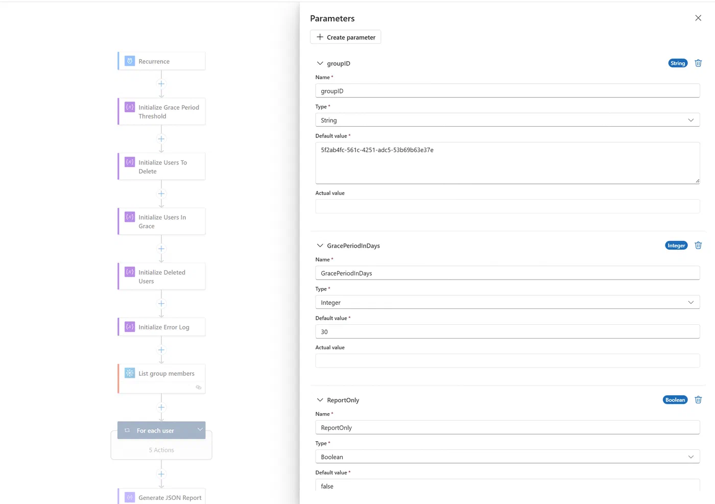Click the Initialize Users To Delete variable icon

130,162
